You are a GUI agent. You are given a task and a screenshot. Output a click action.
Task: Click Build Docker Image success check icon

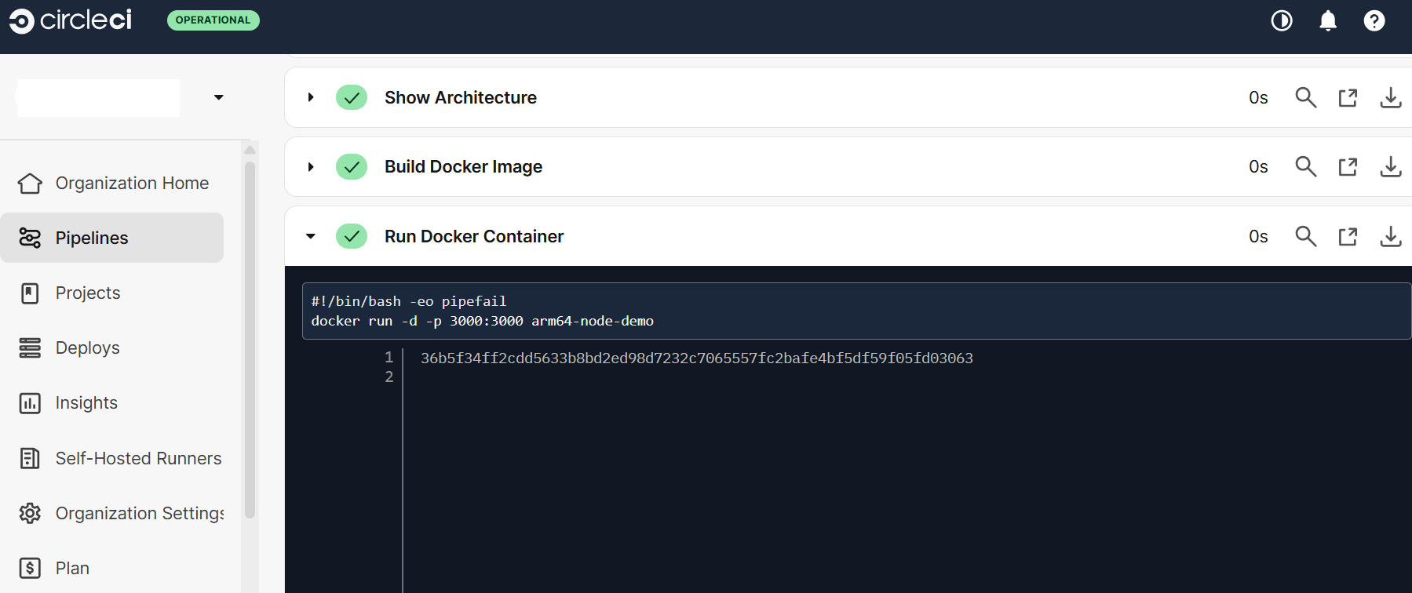click(x=352, y=167)
